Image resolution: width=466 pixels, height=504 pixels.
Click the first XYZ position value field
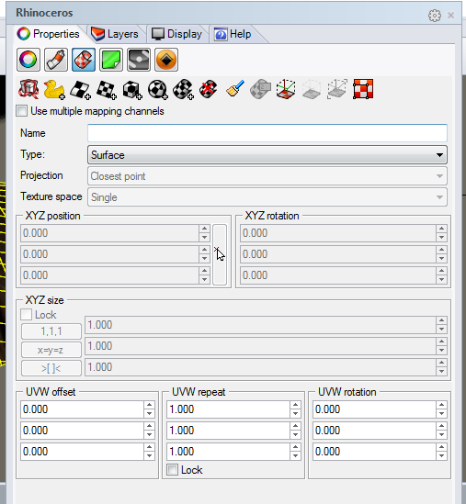click(x=109, y=233)
